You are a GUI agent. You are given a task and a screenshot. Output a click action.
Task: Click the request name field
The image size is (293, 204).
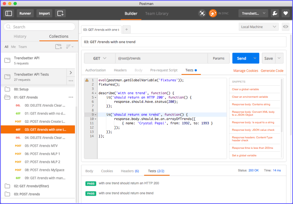(184, 42)
